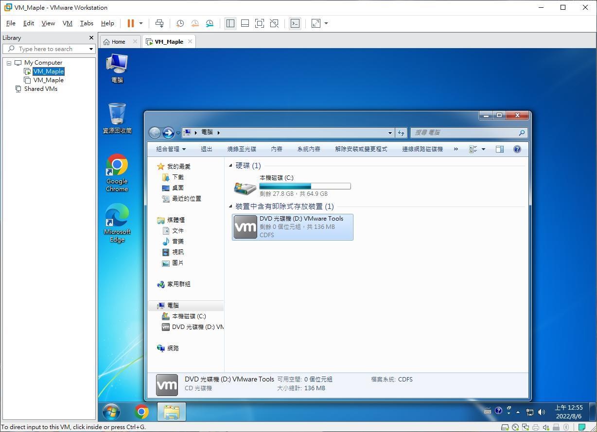597x432 pixels.
Task: Select VM_Maple in the library tree
Action: pos(49,71)
